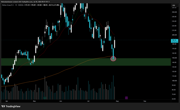Click the 140.00 price axis label
Screen dimensions: 180x110
pyautogui.click(x=174, y=62)
